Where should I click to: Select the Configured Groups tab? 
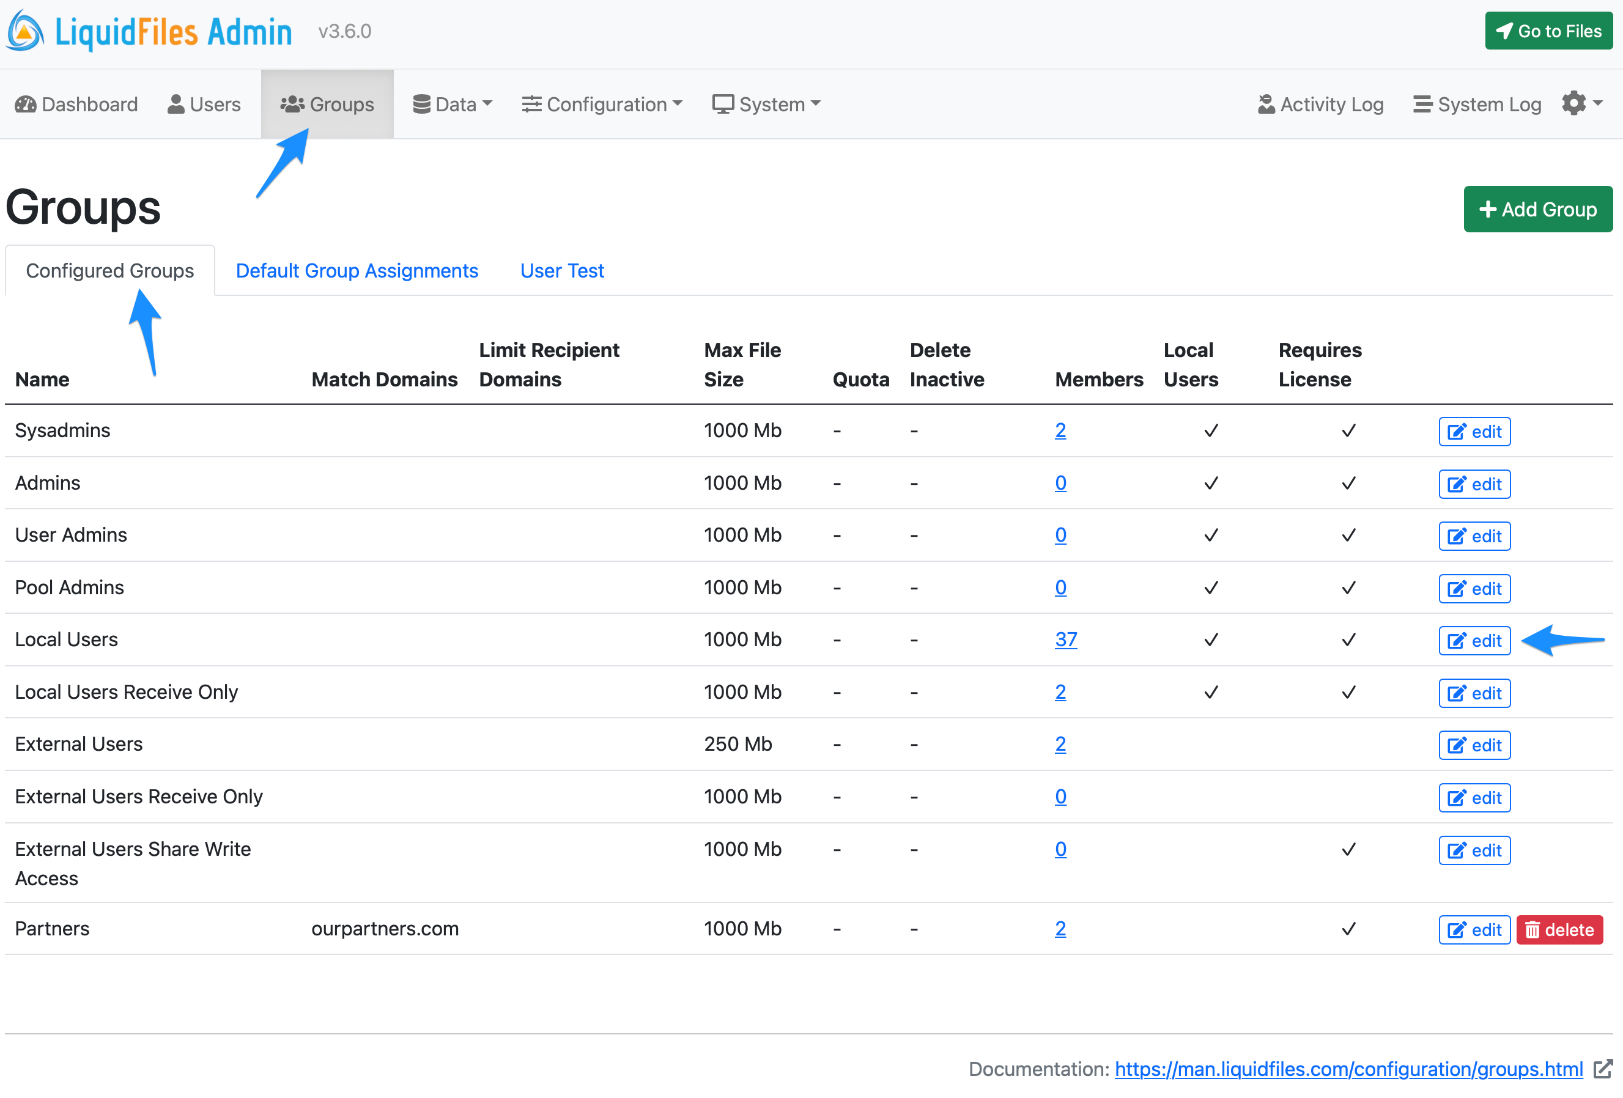pos(109,271)
